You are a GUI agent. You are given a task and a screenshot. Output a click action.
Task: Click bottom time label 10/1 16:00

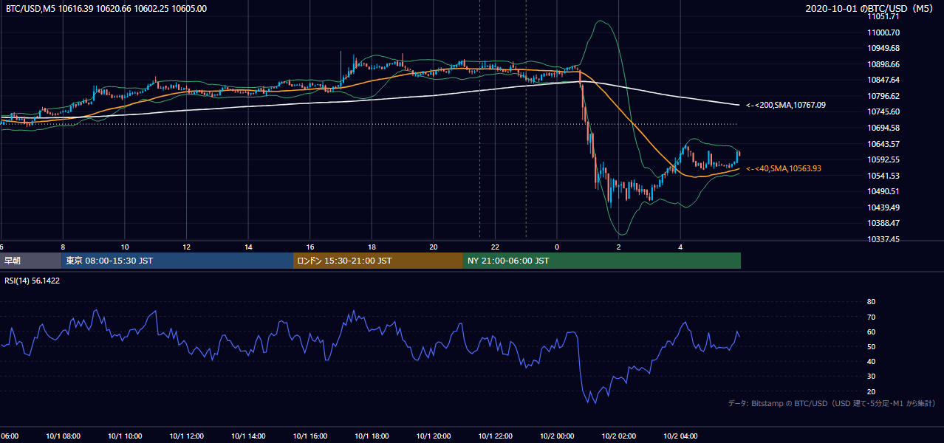[x=310, y=436]
